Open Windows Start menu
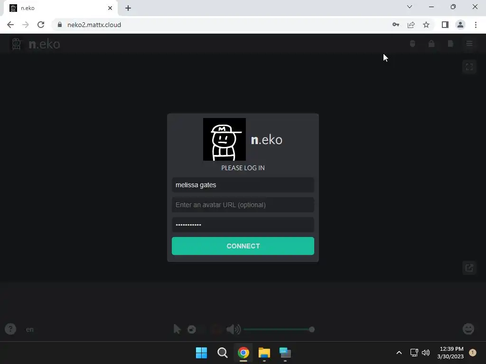The image size is (486, 364). pyautogui.click(x=201, y=353)
